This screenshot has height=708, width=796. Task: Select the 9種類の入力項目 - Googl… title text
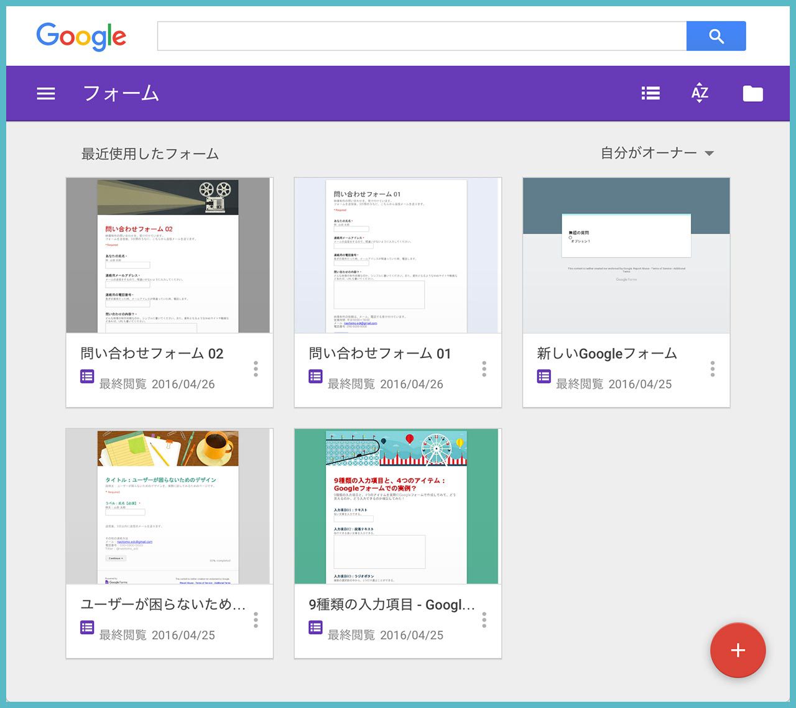(392, 604)
